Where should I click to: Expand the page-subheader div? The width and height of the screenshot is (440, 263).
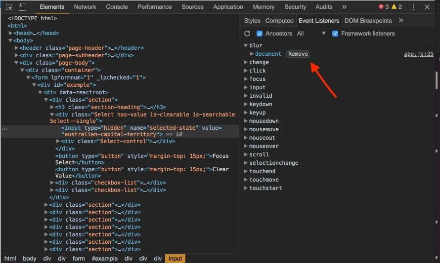pyautogui.click(x=16, y=55)
